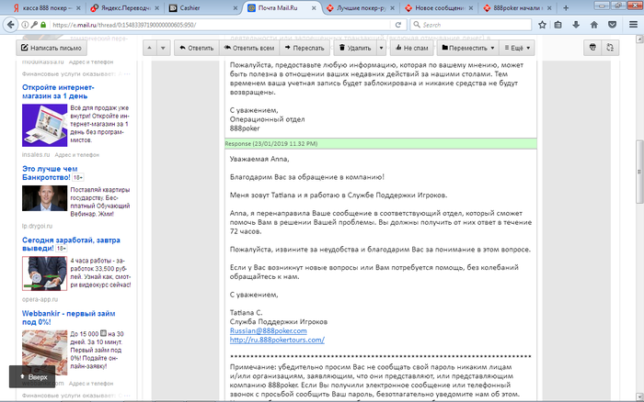The width and height of the screenshot is (644, 402).
Task: Go back with the browser back arrow
Action: pos(11,25)
